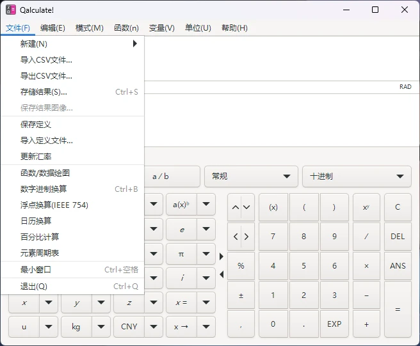Choose 导入CSV文件... from the File menu
The image size is (420, 346).
72,59
